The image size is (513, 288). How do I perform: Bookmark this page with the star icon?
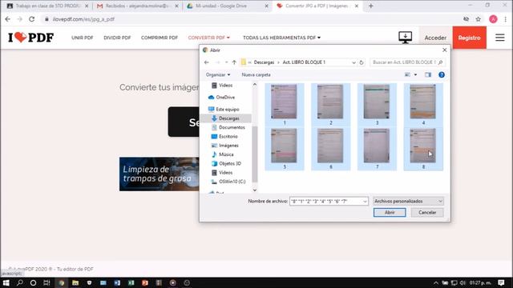point(478,19)
